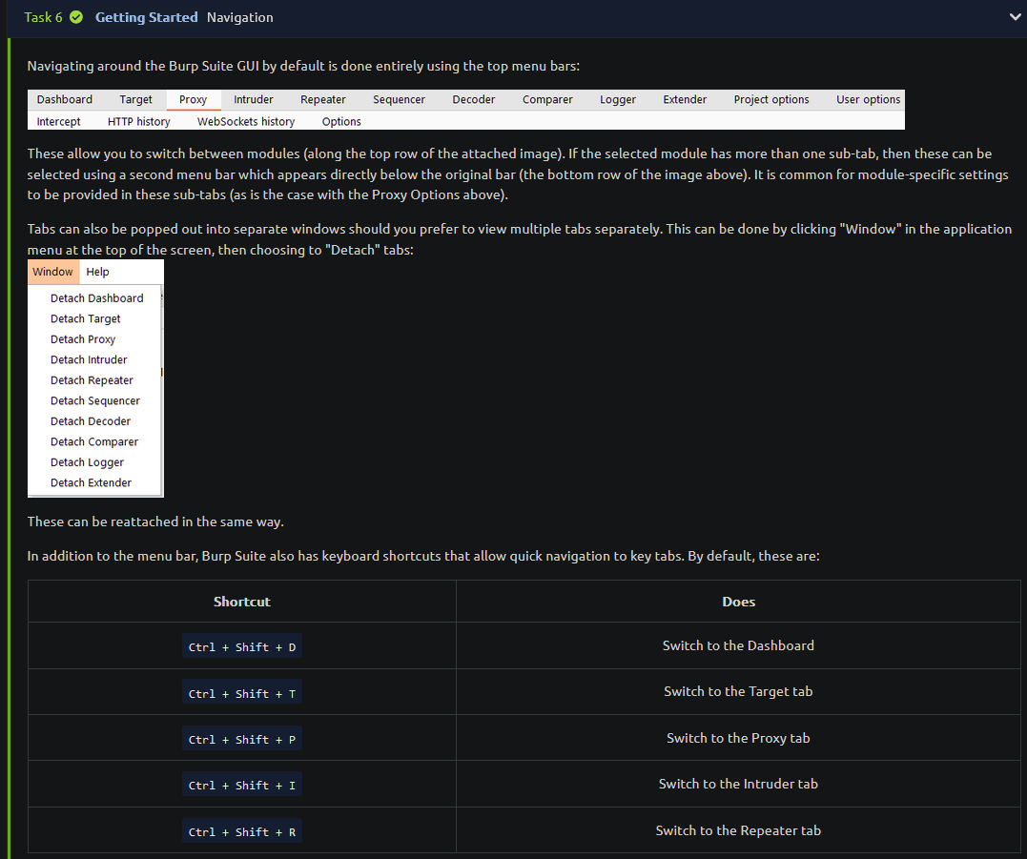Click 'Switch to the Repeater tab' cell
Image resolution: width=1027 pixels, height=859 pixels.
(738, 830)
